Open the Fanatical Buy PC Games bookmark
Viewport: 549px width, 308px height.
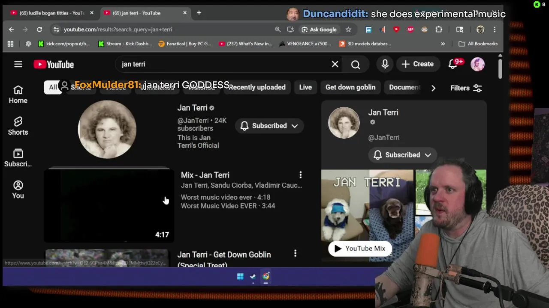pyautogui.click(x=185, y=44)
